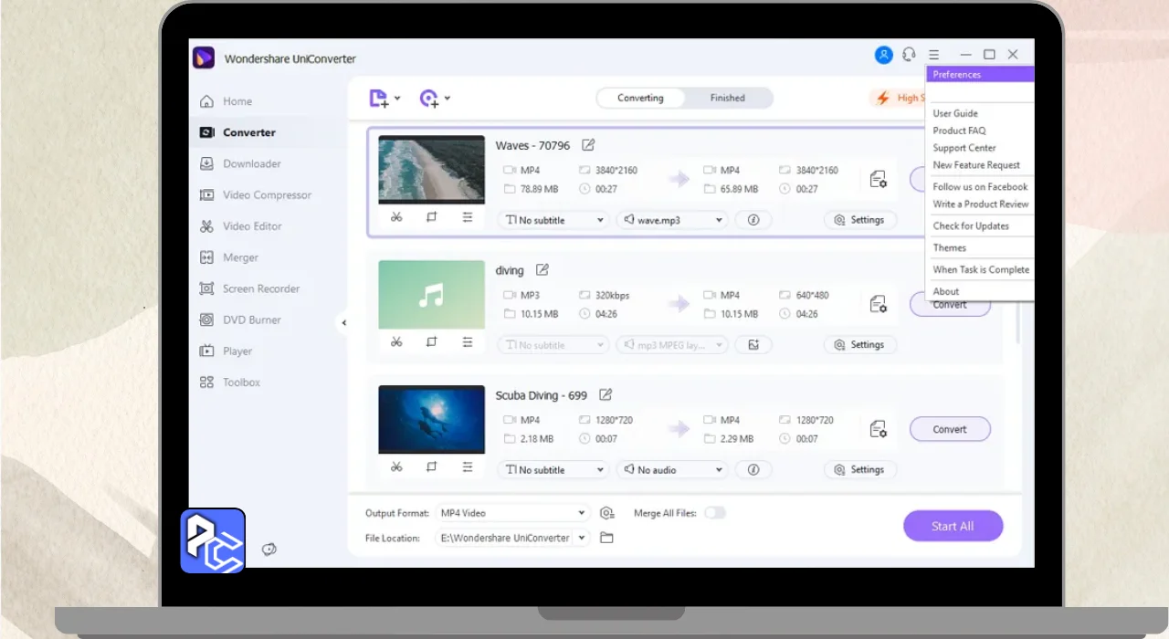Edit the Waves - 70796 file name
The image size is (1169, 639).
[588, 145]
